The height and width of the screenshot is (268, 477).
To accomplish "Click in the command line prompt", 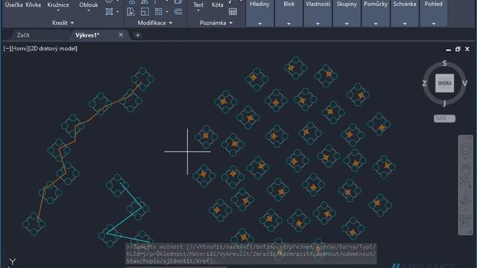I will pyautogui.click(x=251, y=254).
